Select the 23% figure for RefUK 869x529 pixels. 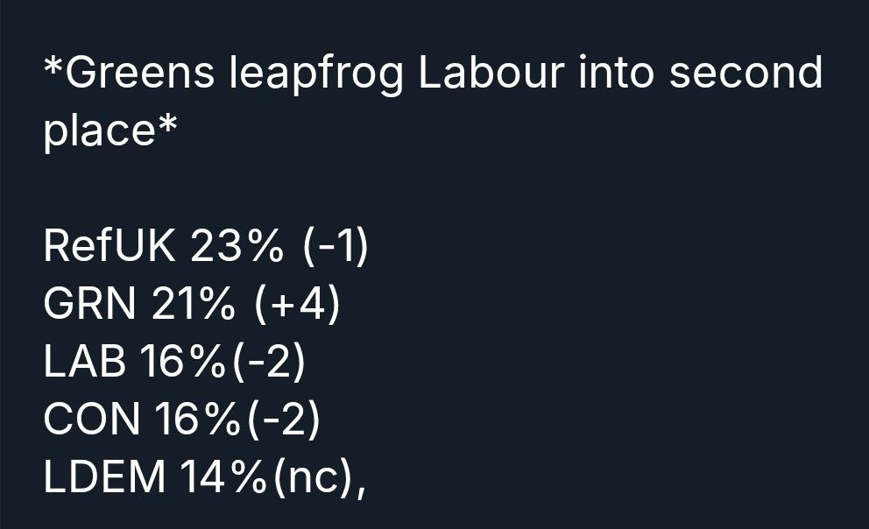[237, 249]
